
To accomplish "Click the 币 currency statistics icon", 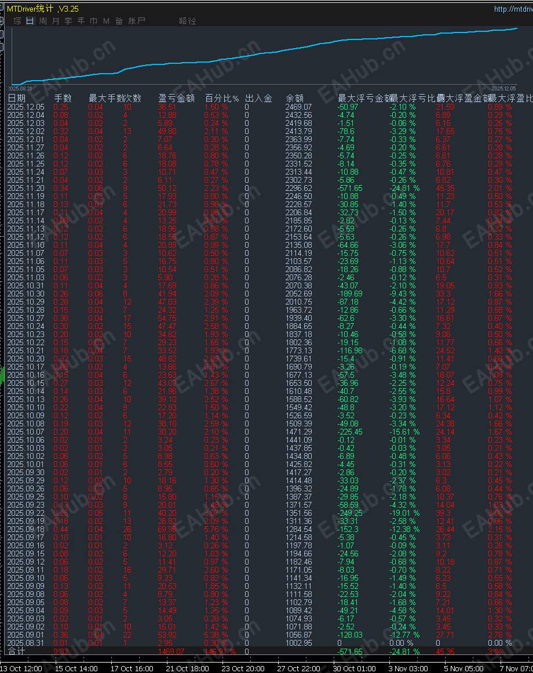I will 93,20.
